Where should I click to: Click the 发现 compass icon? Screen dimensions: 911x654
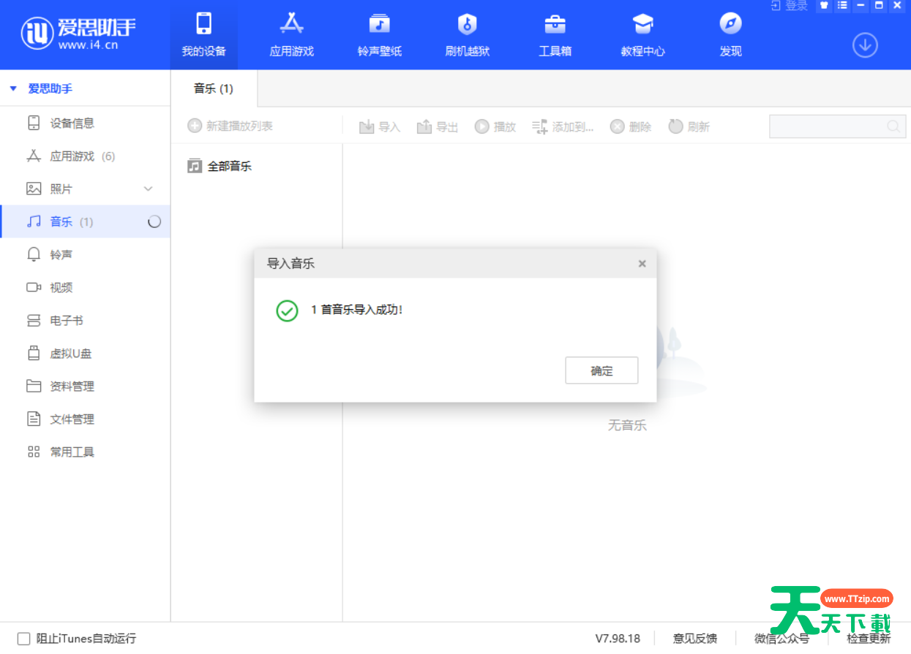click(730, 25)
